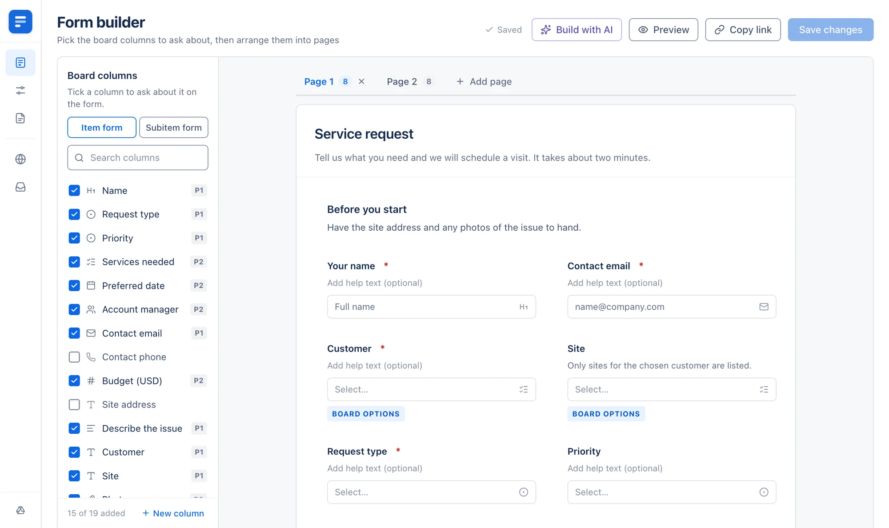Click the calendar icon beside Preferred date

pyautogui.click(x=91, y=285)
